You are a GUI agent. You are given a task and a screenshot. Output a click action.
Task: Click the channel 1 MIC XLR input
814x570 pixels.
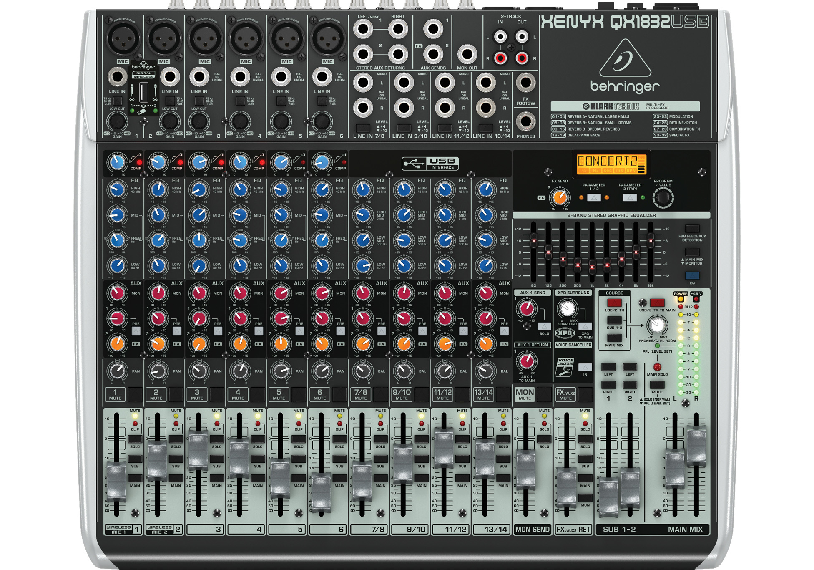coord(123,39)
